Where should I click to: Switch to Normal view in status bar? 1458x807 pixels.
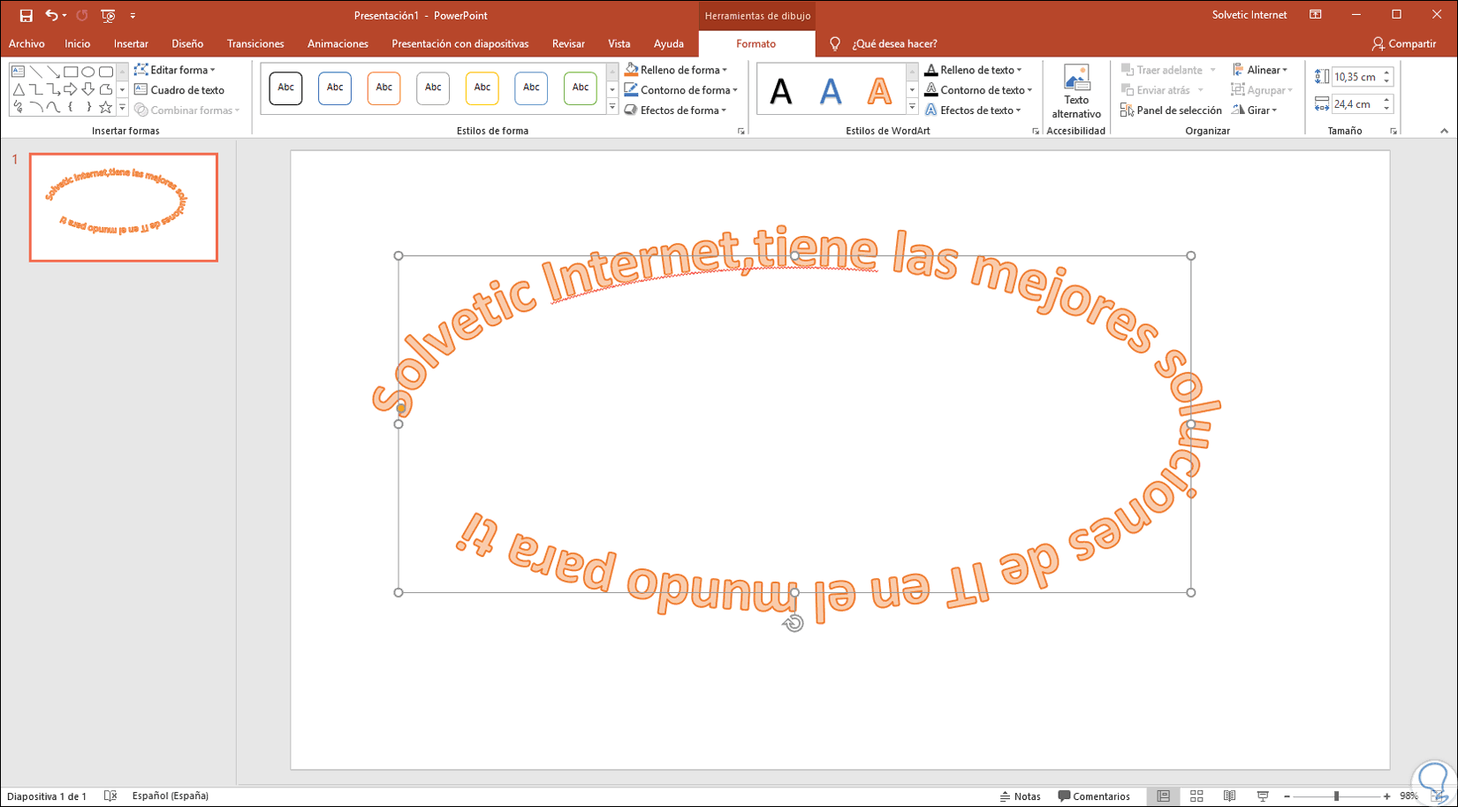tap(1163, 796)
